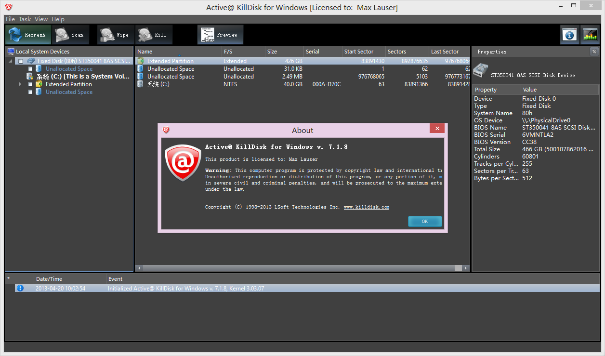Sort list by Name column header
This screenshot has width=605, height=356.
(x=178, y=52)
